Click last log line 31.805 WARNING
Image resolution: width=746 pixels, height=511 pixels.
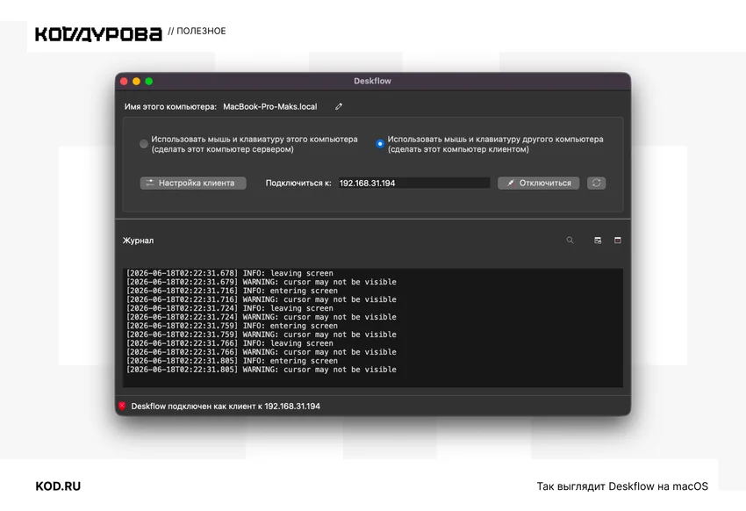(261, 370)
